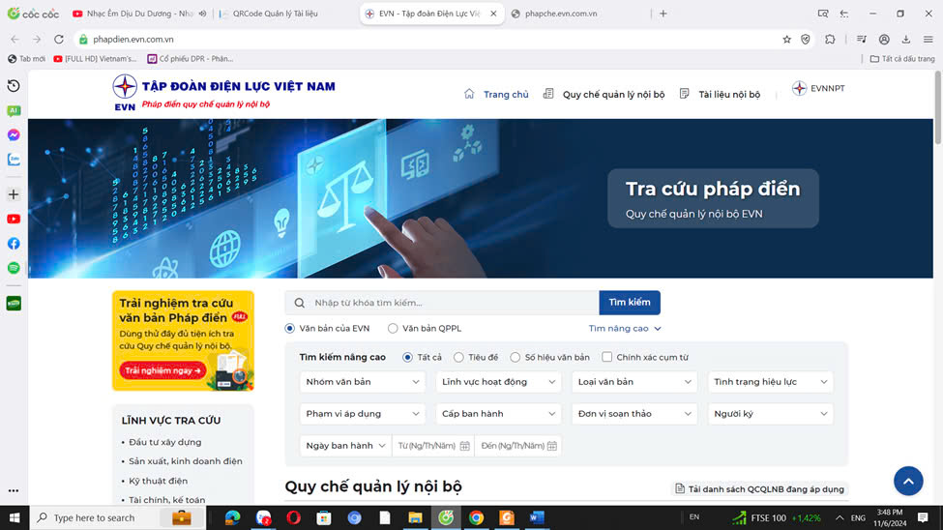This screenshot has height=530, width=943.
Task: Add a new sidebar shortcut with plus
Action: click(x=14, y=194)
